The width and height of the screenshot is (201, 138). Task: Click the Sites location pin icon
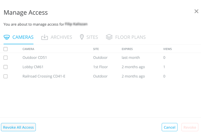coord(82,37)
